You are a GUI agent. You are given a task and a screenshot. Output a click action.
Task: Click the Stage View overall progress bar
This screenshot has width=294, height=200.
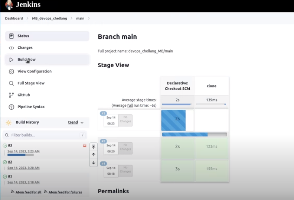(195, 135)
